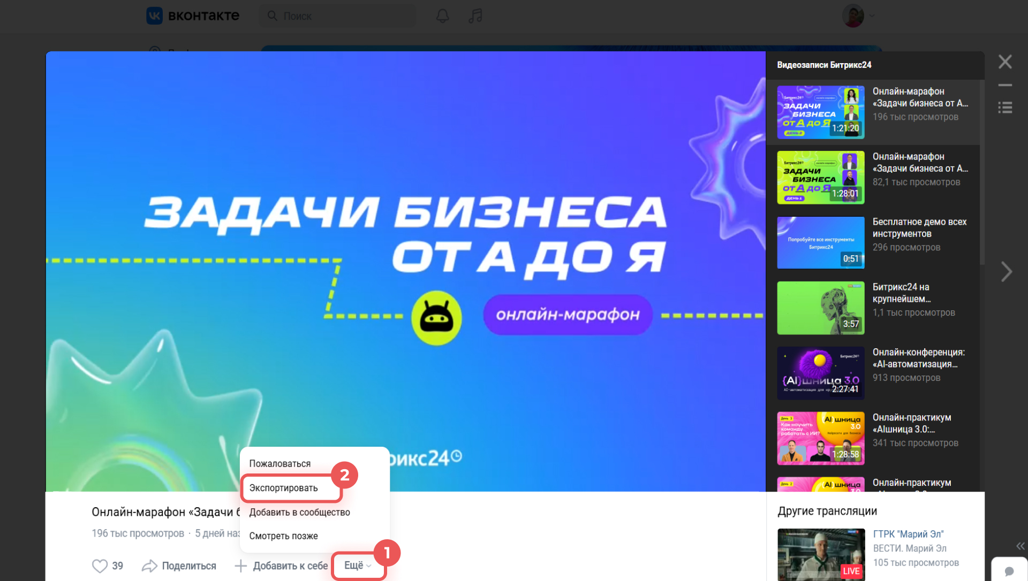This screenshot has width=1028, height=581.
Task: Select Смотреть позже option
Action: point(283,536)
